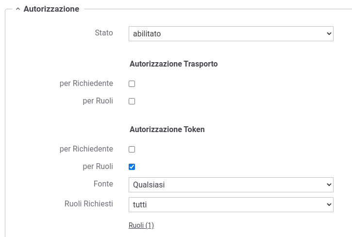The height and width of the screenshot is (237, 352).
Task: Click the Autorizzazione Token heading
Action: 167,129
